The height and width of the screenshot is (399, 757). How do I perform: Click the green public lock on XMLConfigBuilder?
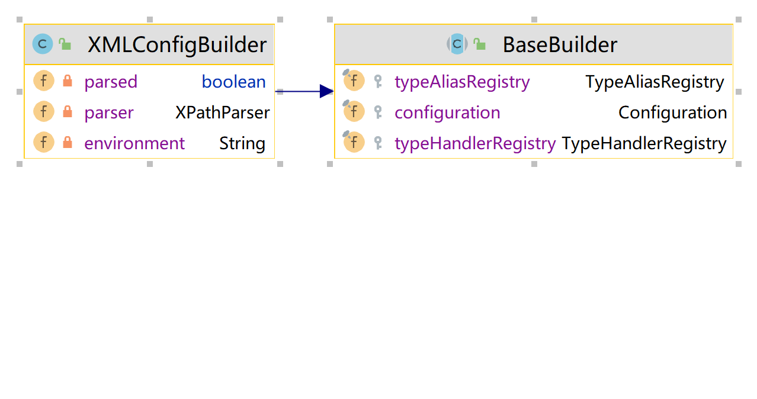65,44
